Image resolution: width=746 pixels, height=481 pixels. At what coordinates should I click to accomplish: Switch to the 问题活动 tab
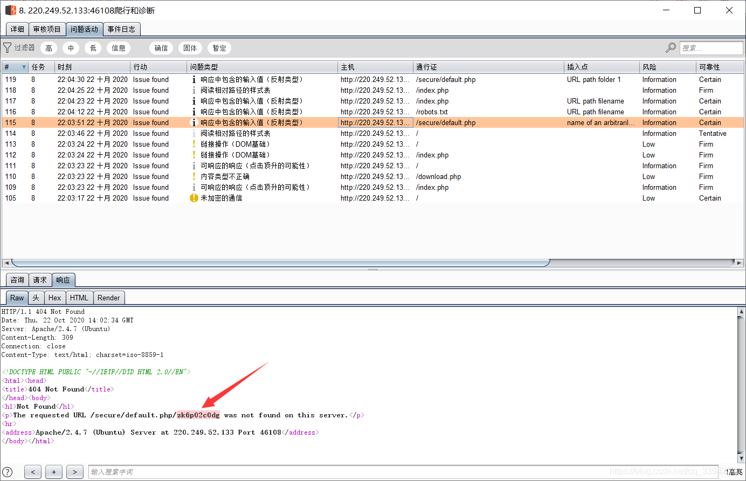click(x=84, y=29)
